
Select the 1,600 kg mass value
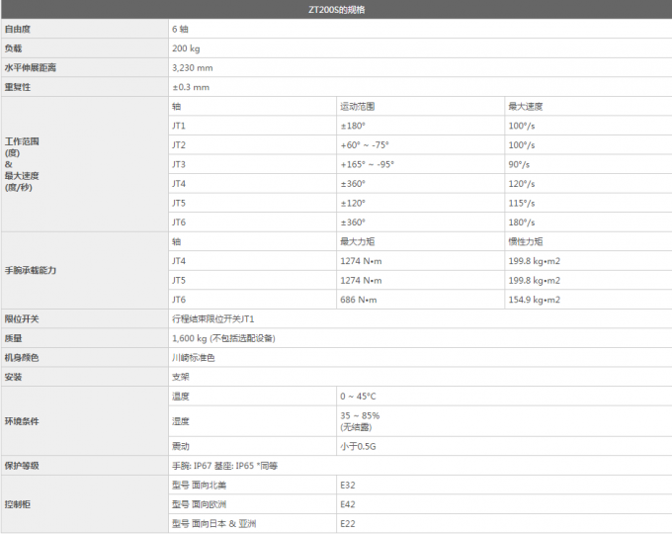pyautogui.click(x=222, y=338)
